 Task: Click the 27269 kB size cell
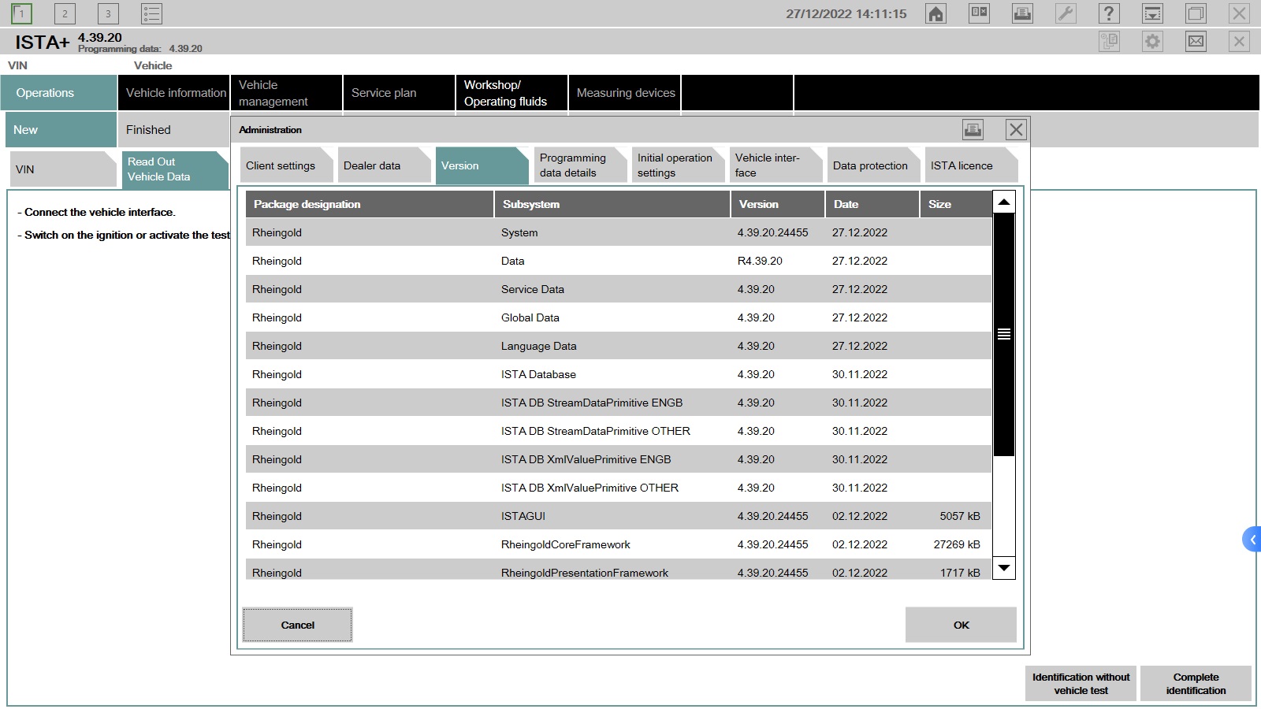tap(957, 544)
